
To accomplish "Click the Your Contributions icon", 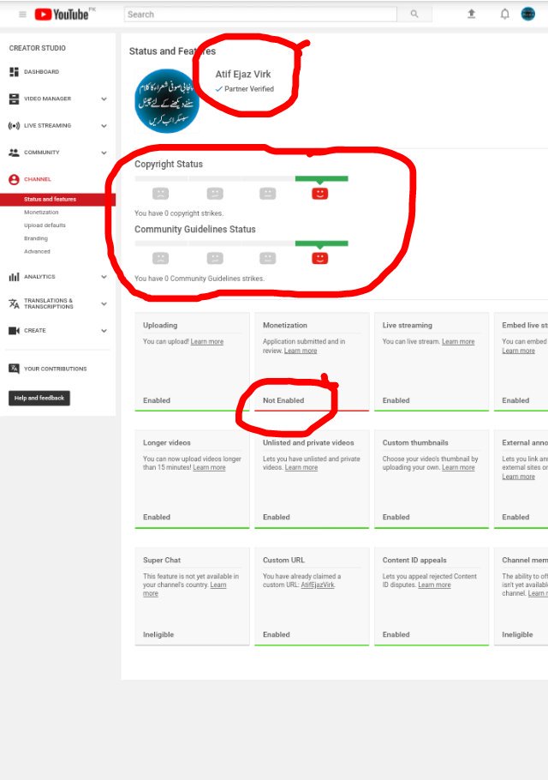I will click(x=14, y=369).
